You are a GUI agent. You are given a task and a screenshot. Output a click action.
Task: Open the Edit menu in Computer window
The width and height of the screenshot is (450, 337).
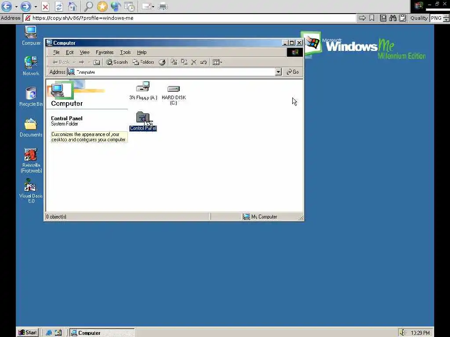pos(69,53)
